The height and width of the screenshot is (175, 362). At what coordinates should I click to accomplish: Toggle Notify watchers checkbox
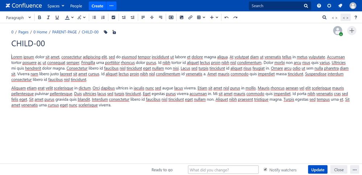[265, 170]
